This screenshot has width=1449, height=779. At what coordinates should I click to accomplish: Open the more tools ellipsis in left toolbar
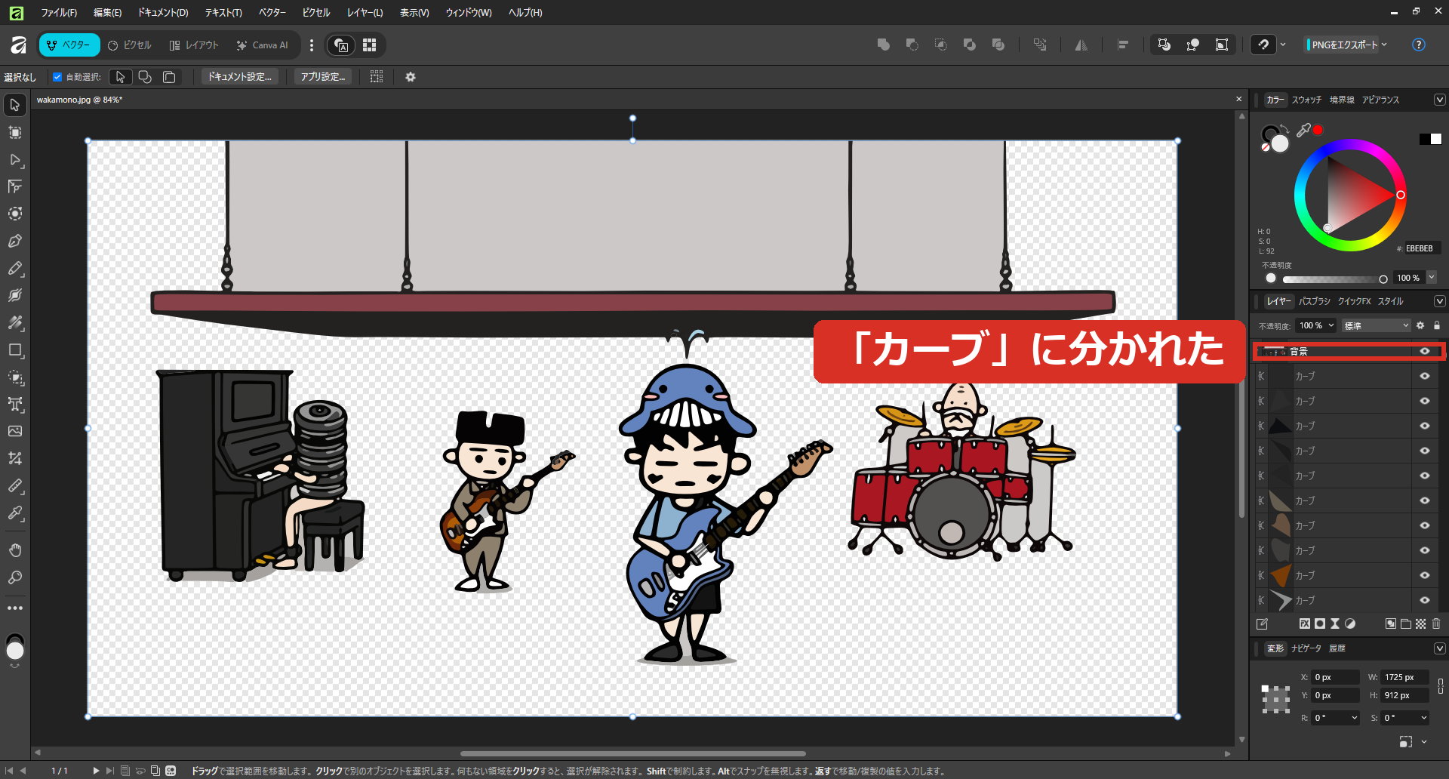coord(15,608)
